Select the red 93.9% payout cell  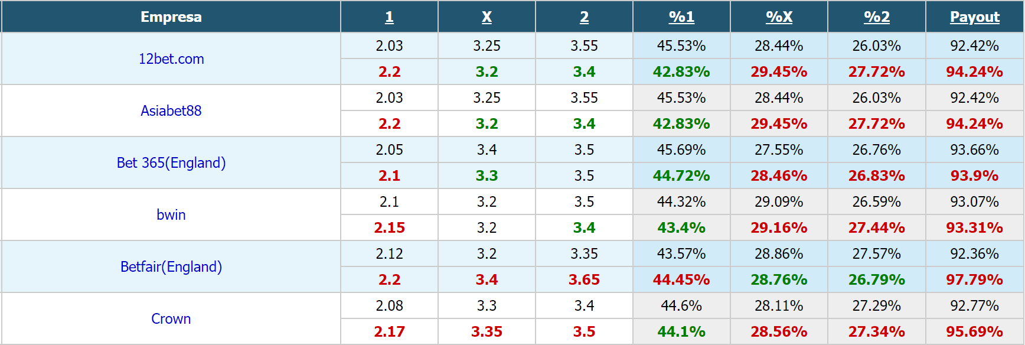click(975, 176)
